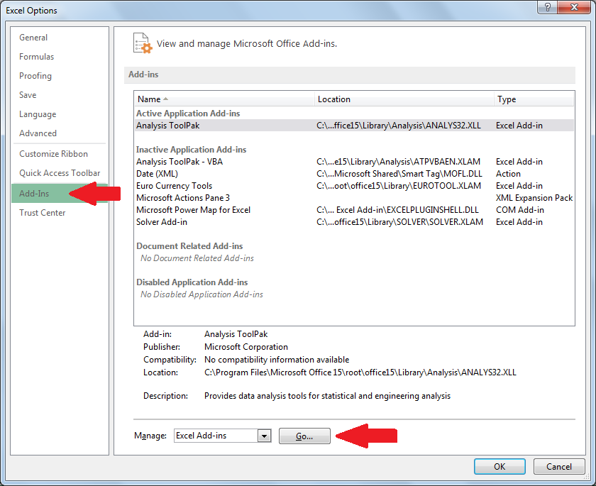The width and height of the screenshot is (596, 486).
Task: Click the Active Application Add-ins heading
Action: pos(188,114)
